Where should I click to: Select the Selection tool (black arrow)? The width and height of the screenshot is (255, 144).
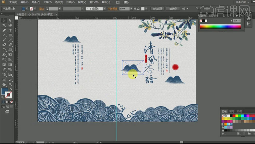[4, 21]
